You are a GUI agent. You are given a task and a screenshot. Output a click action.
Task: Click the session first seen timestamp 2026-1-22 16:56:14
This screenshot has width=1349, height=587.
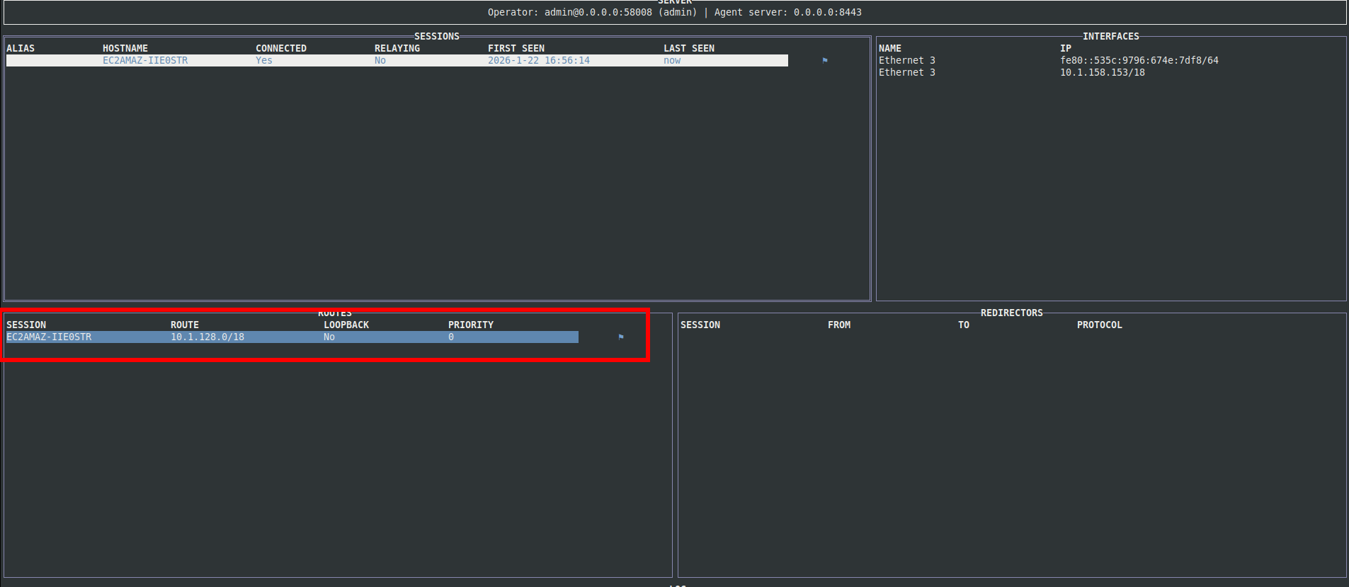pyautogui.click(x=538, y=61)
